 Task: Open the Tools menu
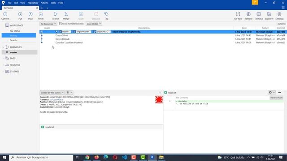[53, 3]
